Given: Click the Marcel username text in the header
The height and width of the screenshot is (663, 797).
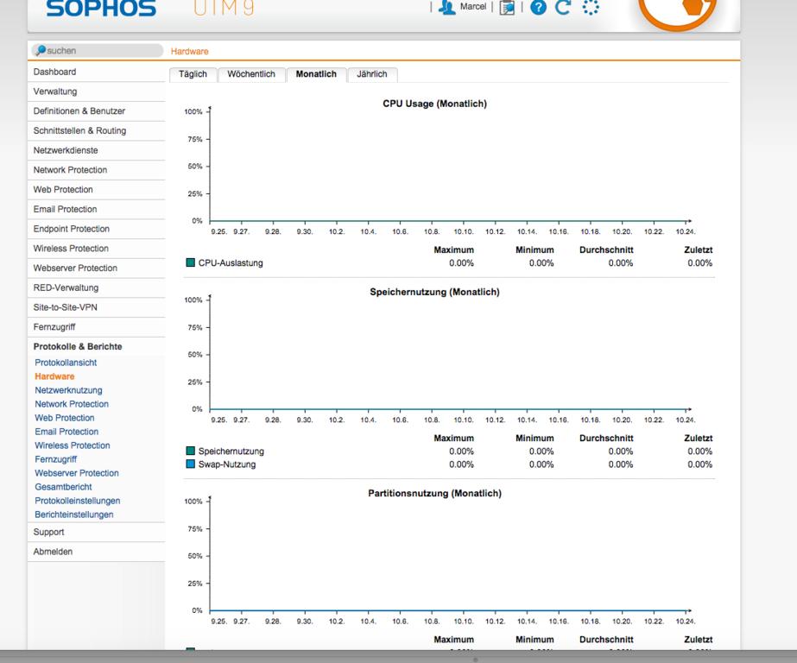Looking at the screenshot, I should (473, 7).
